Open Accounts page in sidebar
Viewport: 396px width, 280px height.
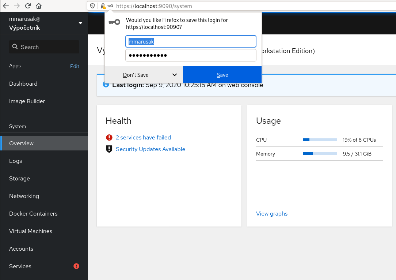[44, 249]
